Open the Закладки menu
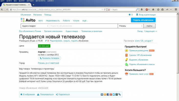The height and width of the screenshot is (101, 179). click(x=30, y=1)
